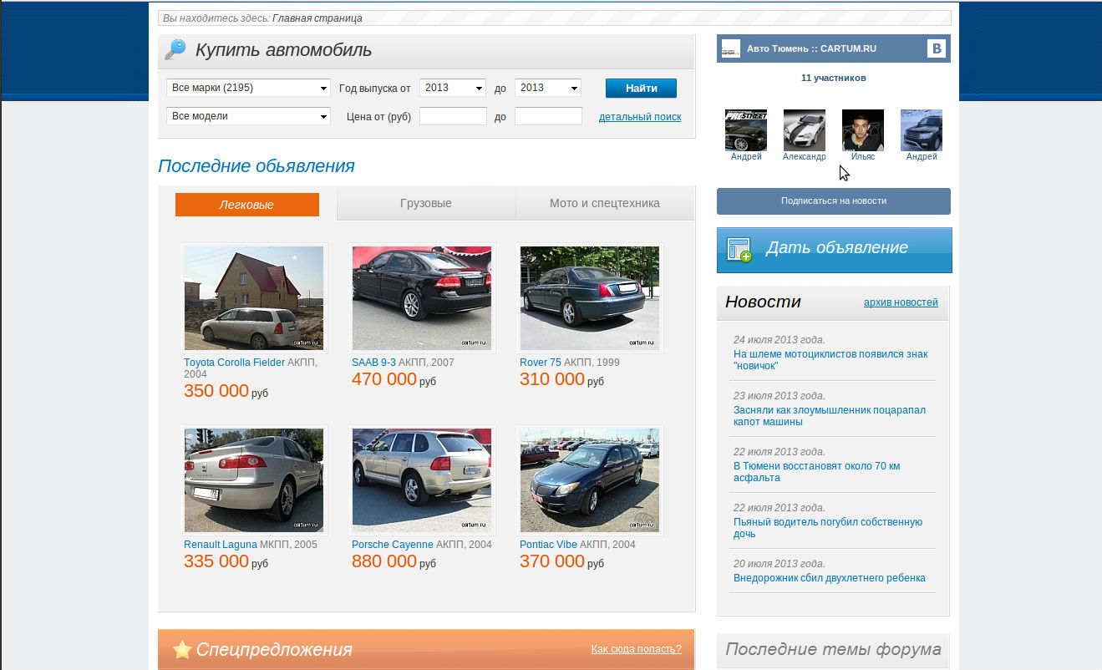1102x670 pixels.
Task: Open Ильяс's profile avatar
Action: coord(863,130)
